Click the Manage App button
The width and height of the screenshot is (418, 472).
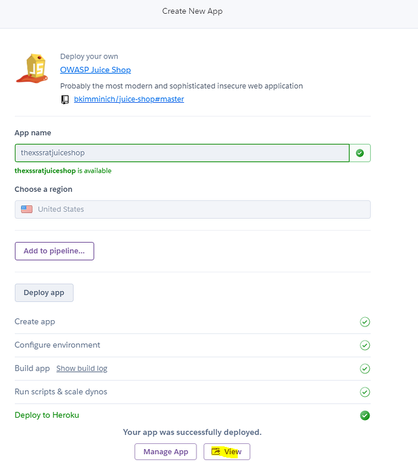(165, 452)
